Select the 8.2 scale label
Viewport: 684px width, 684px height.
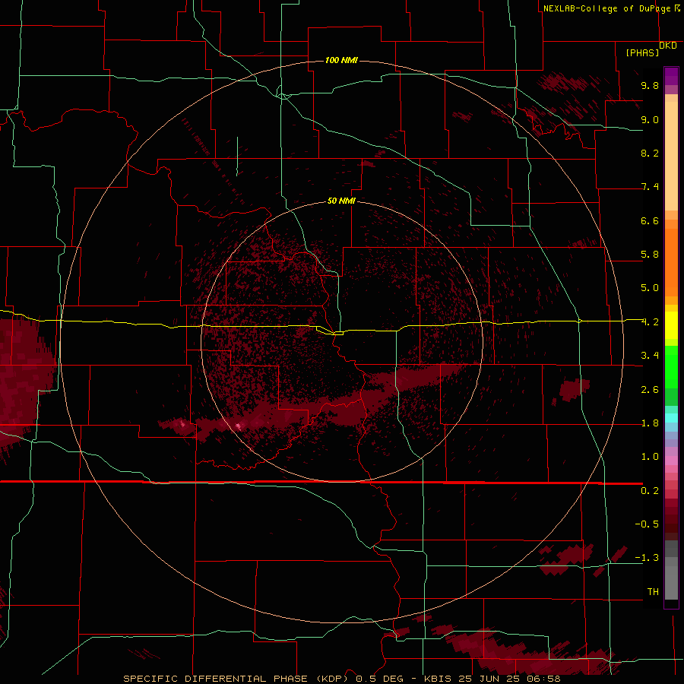click(x=650, y=153)
